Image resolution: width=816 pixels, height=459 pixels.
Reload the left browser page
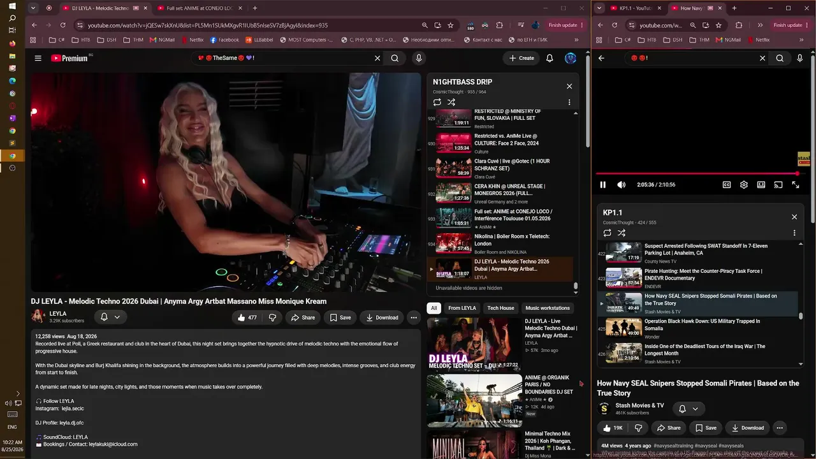point(62,25)
